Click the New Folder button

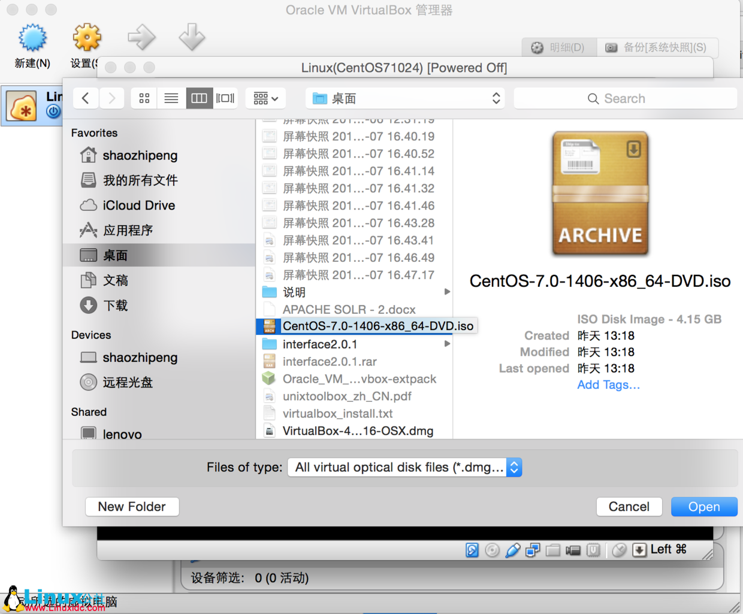point(132,507)
